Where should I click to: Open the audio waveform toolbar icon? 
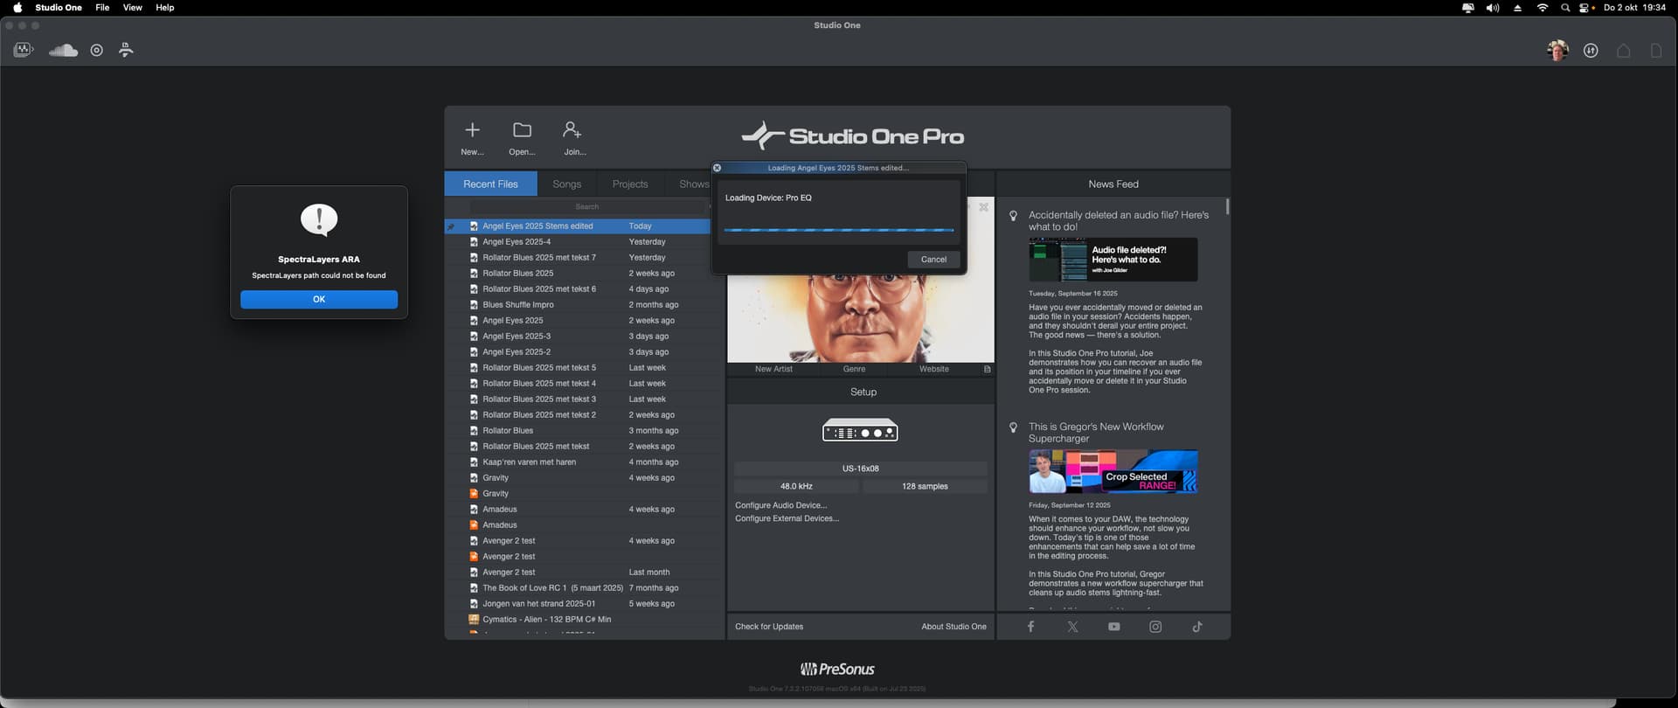(24, 50)
